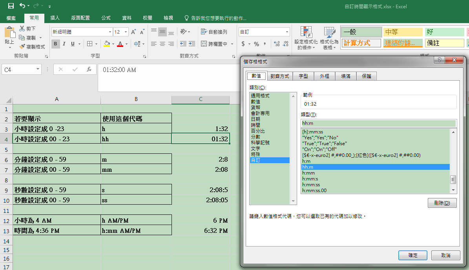Open Format as Table menu

pyautogui.click(x=329, y=38)
